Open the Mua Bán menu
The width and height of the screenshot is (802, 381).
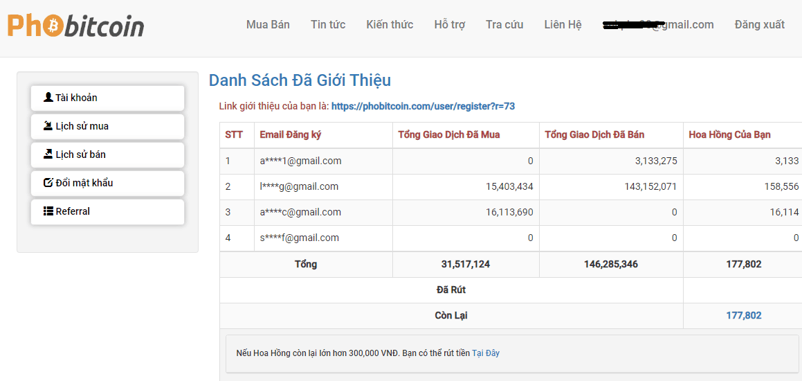(x=268, y=25)
